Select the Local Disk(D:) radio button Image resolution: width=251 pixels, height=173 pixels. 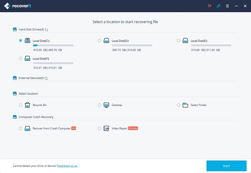[99, 40]
